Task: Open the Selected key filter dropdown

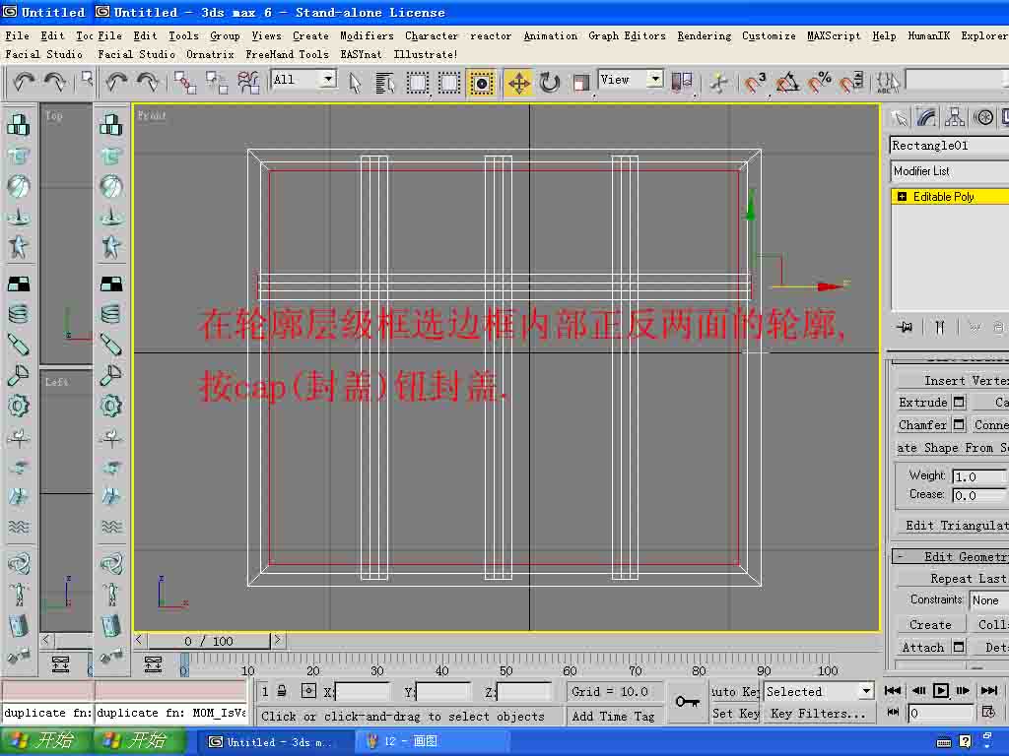Action: point(819,692)
